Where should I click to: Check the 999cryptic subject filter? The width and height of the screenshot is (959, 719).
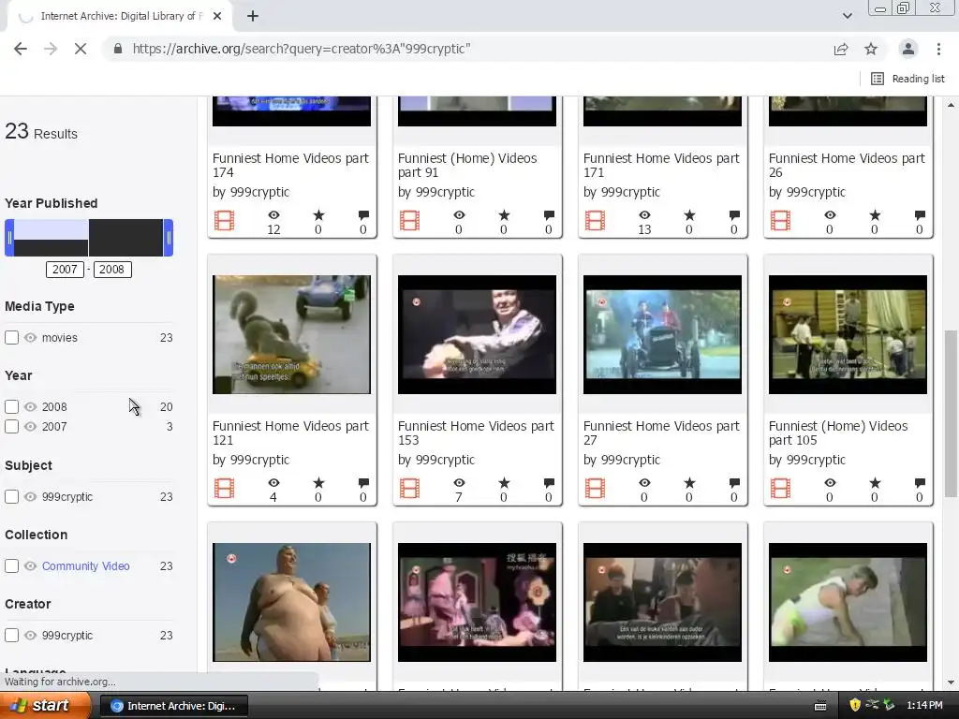11,496
